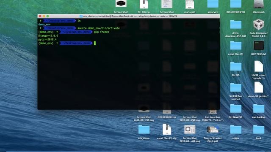Select the excel files (1) folder
The width and height of the screenshot is (271, 152).
235,46
